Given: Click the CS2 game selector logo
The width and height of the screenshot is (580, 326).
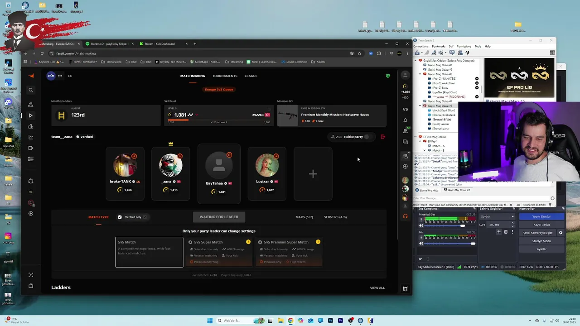Looking at the screenshot, I should coord(51,76).
